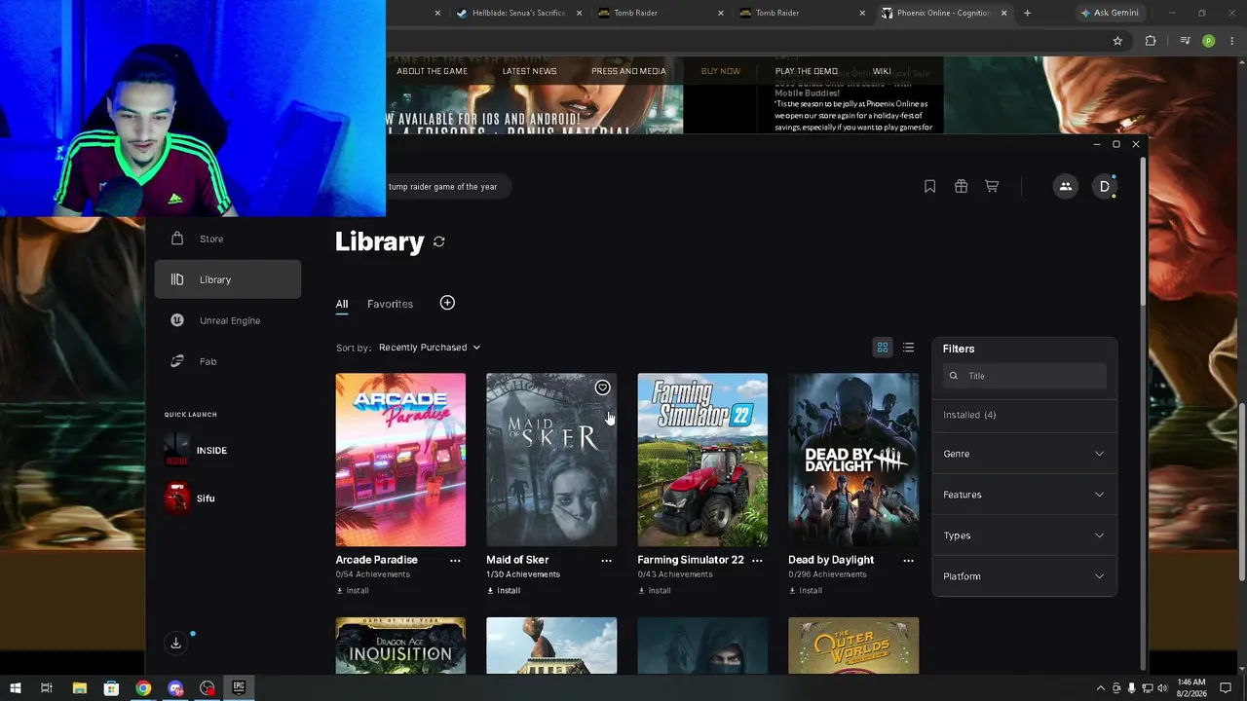Click the Title filter input field
1247x701 pixels.
(x=1025, y=376)
